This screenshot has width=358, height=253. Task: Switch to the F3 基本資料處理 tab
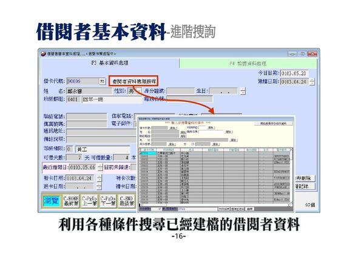pos(110,63)
